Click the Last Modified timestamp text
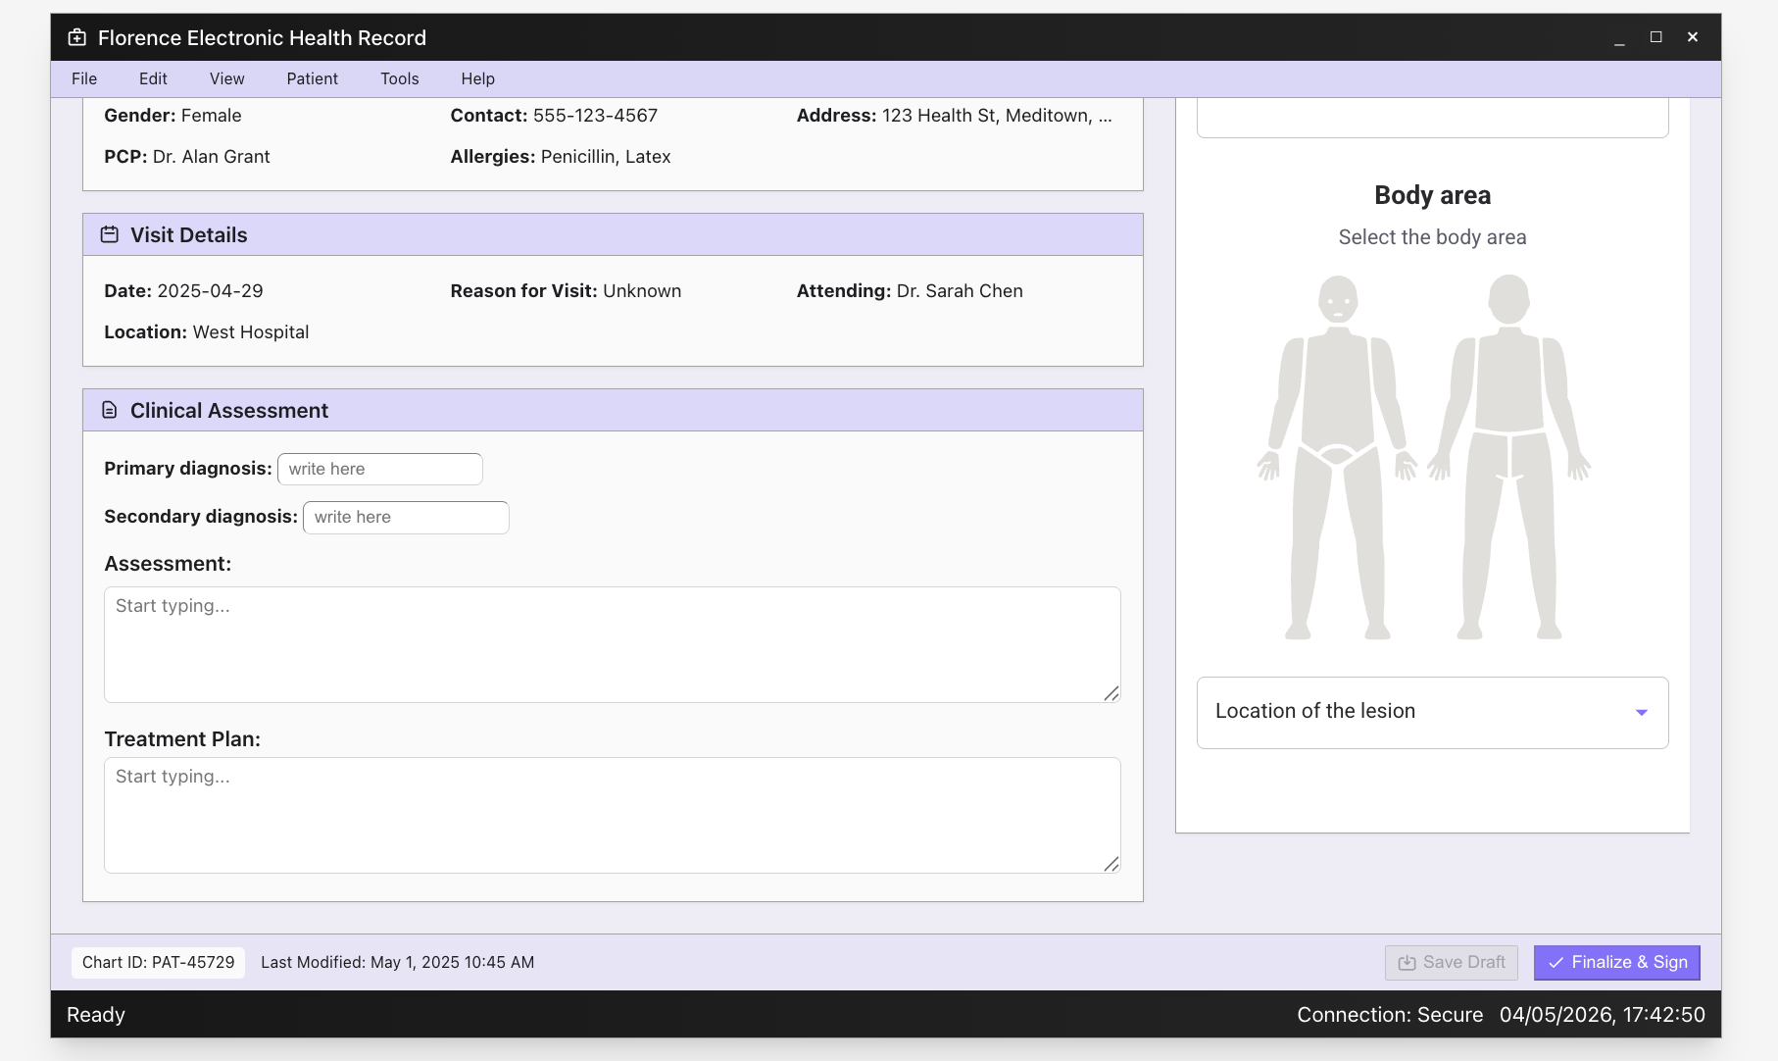Screen dimensions: 1778x1061 [398, 963]
